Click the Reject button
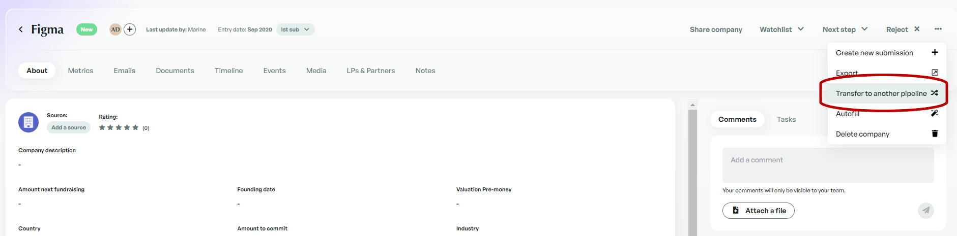This screenshot has height=236, width=957. point(903,29)
